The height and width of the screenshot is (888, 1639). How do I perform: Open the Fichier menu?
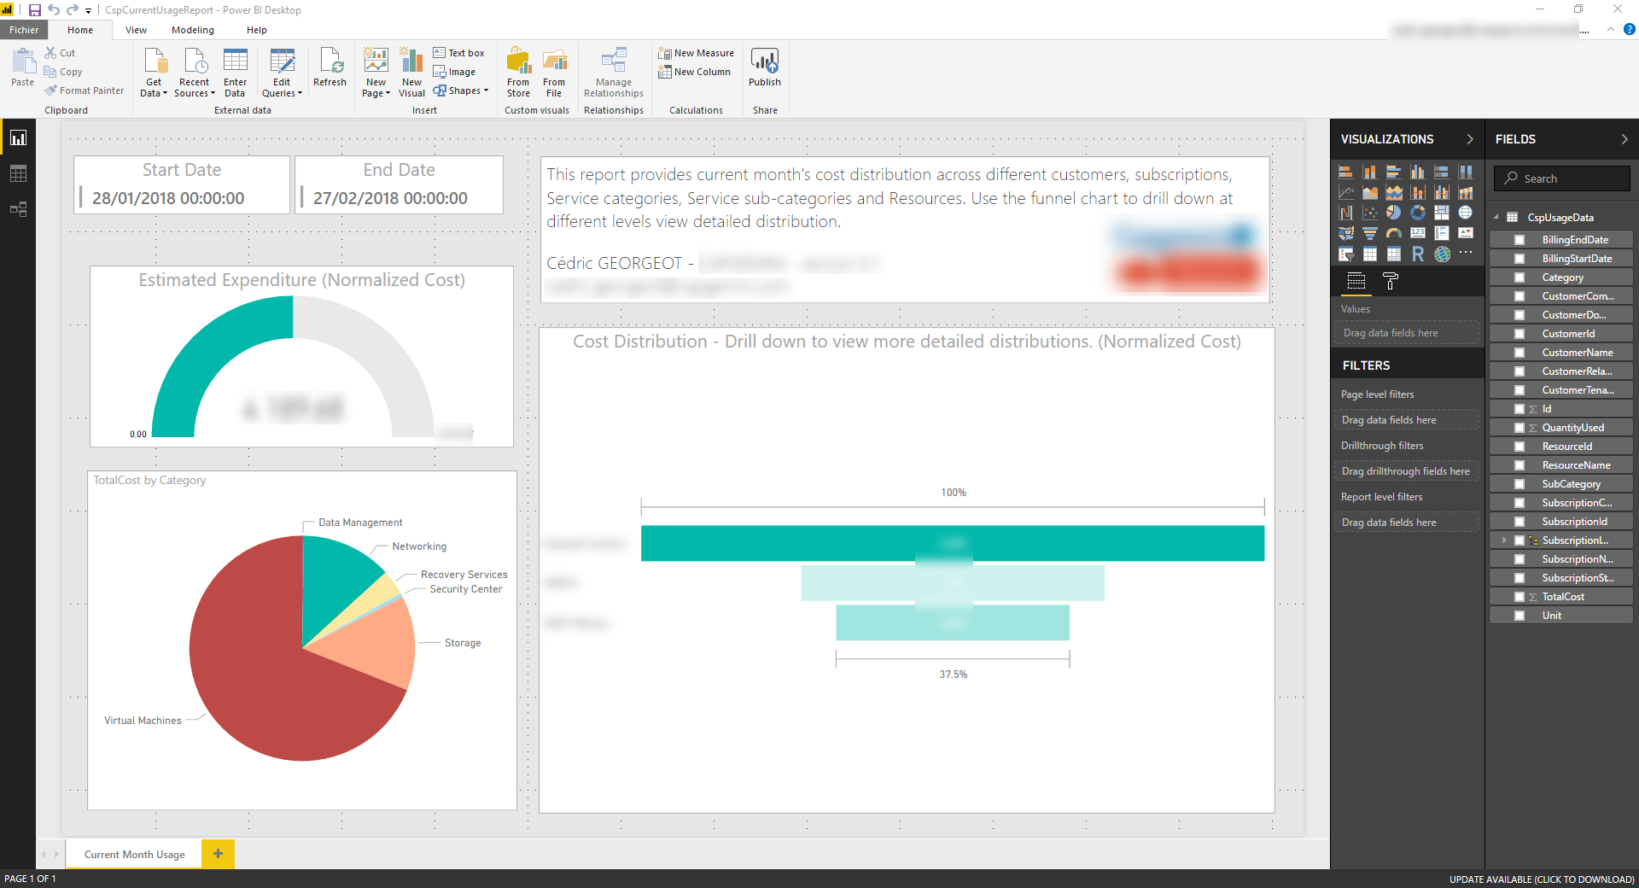(x=24, y=30)
